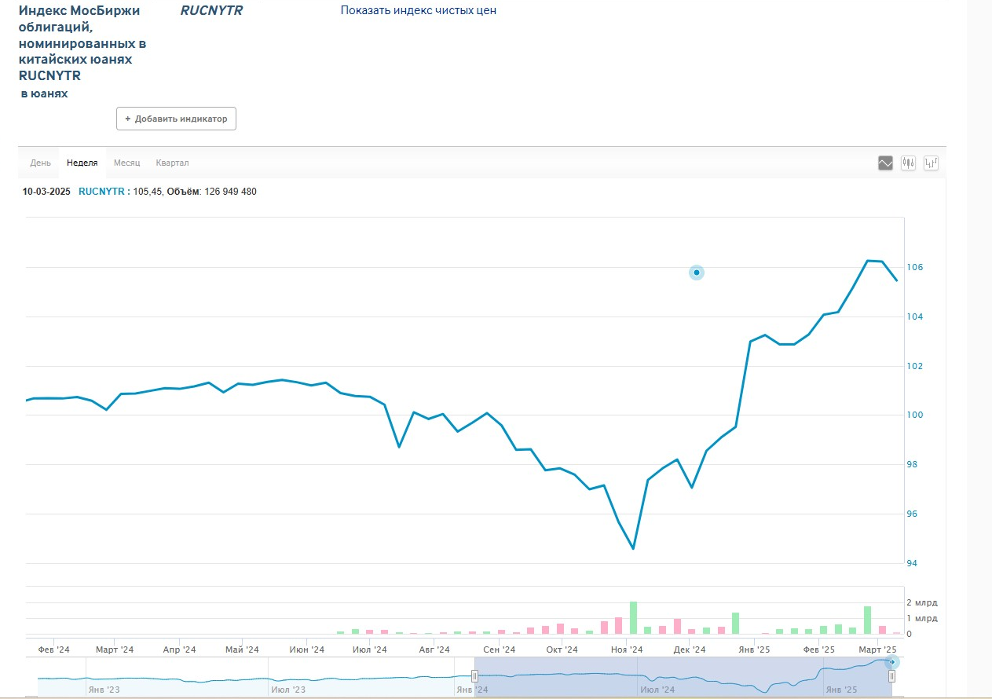The image size is (992, 699).
Task: Click 'Показать индекс чистых цен' link
Action: pyautogui.click(x=418, y=10)
